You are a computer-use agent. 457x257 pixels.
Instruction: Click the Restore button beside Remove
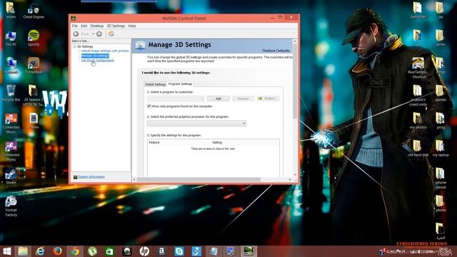point(268,99)
